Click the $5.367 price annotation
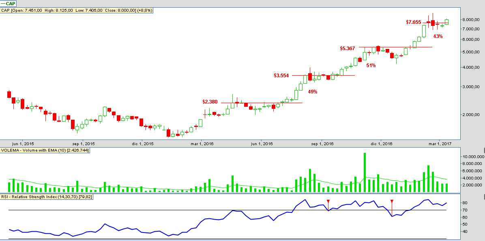 348,49
